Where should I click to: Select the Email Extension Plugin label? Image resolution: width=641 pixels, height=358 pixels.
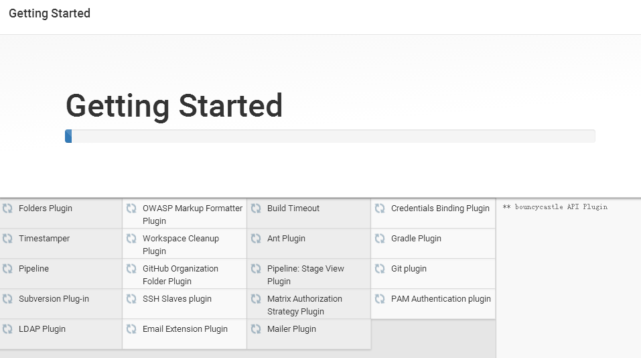coord(185,329)
